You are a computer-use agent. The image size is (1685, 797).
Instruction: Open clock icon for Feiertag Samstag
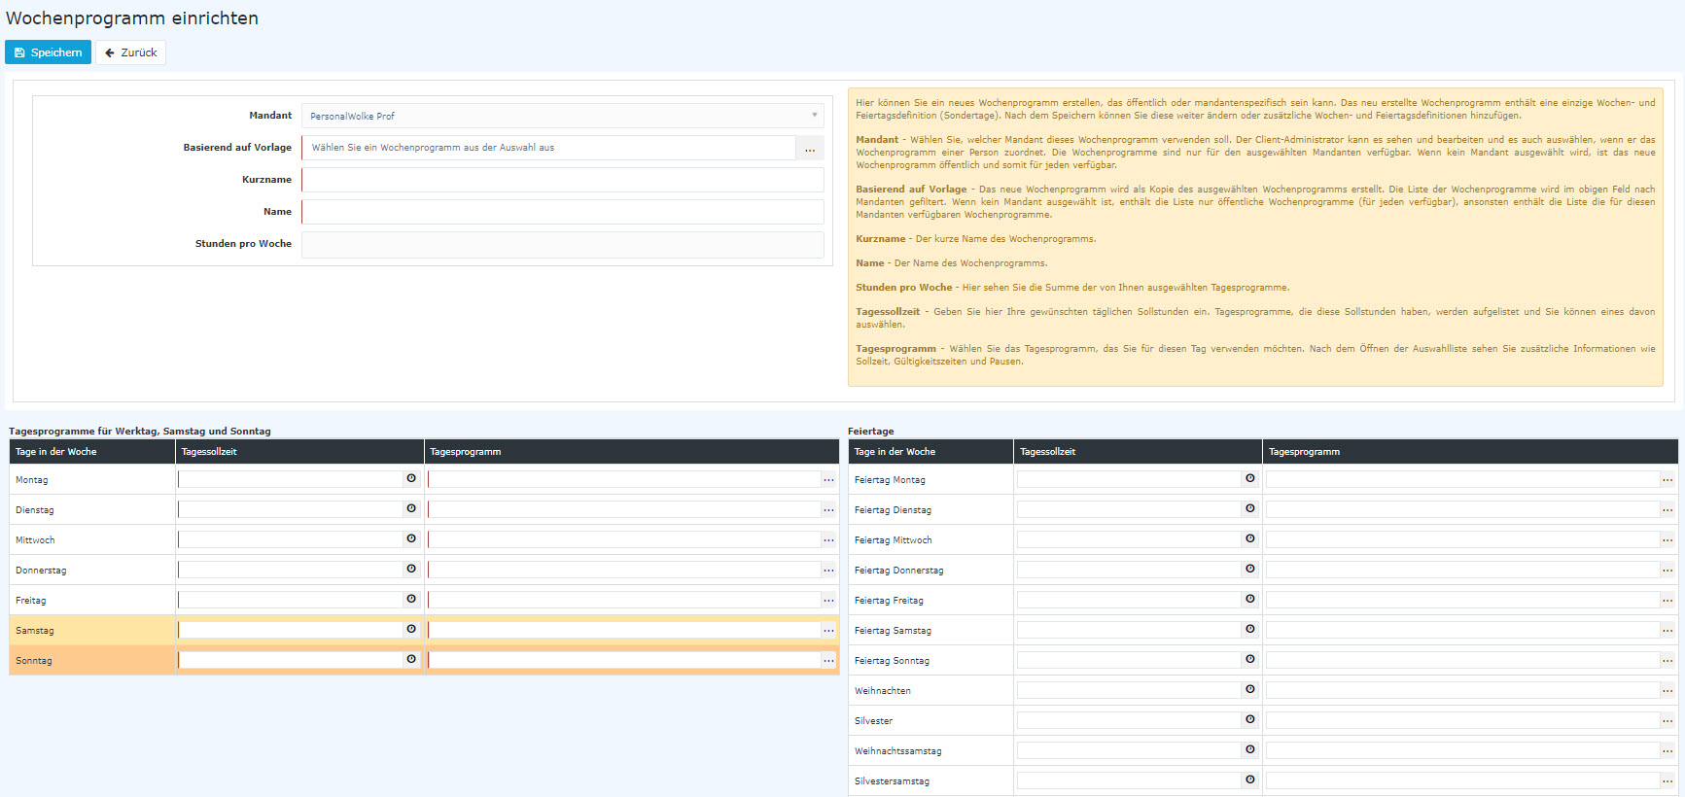(1250, 630)
